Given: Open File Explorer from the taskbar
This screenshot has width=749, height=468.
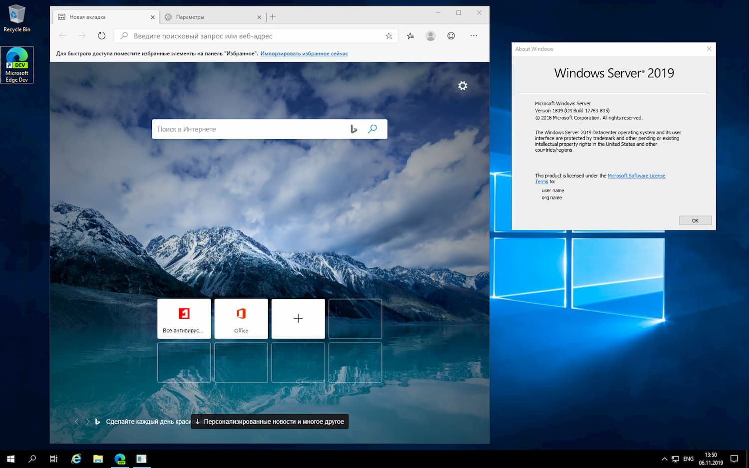Looking at the screenshot, I should pyautogui.click(x=98, y=459).
